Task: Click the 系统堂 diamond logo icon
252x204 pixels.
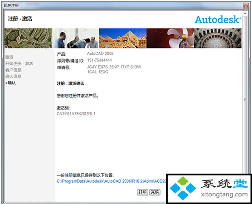Action: pos(183,188)
